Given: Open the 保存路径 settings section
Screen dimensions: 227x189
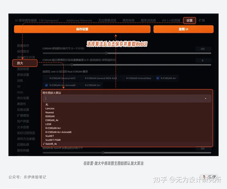Looking at the screenshot, I should [23, 51].
